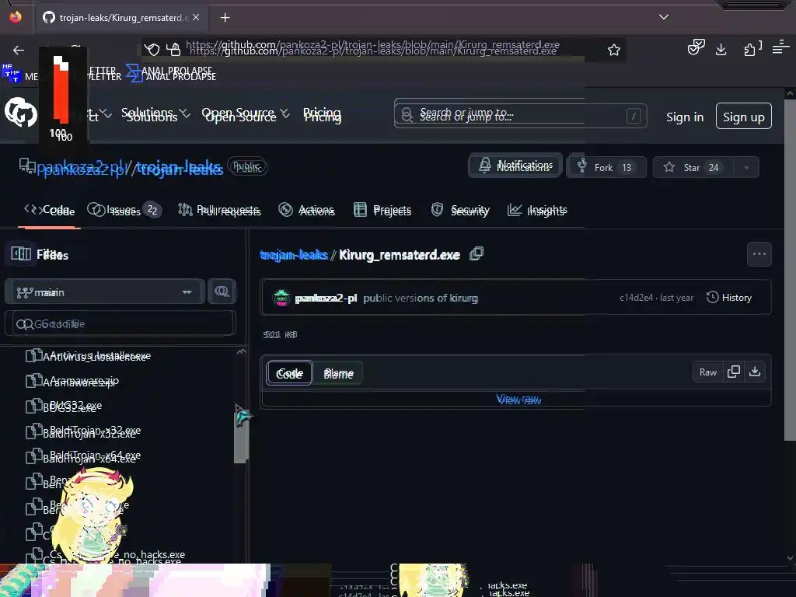Switch to the Issues tab
The image size is (796, 597).
click(124, 210)
